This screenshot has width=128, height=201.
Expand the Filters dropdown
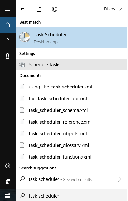tap(113, 9)
